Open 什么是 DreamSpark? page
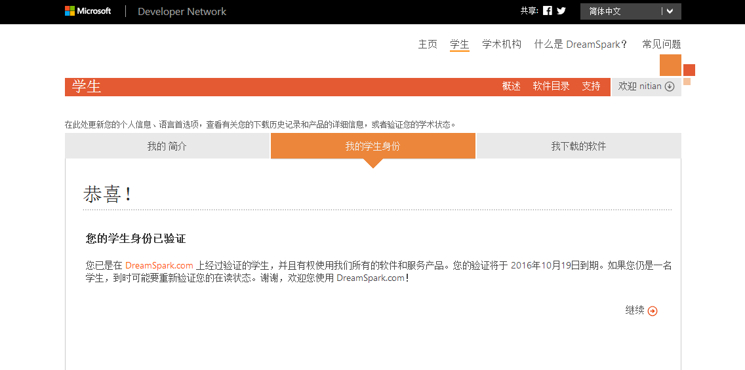Image resolution: width=745 pixels, height=370 pixels. click(580, 44)
